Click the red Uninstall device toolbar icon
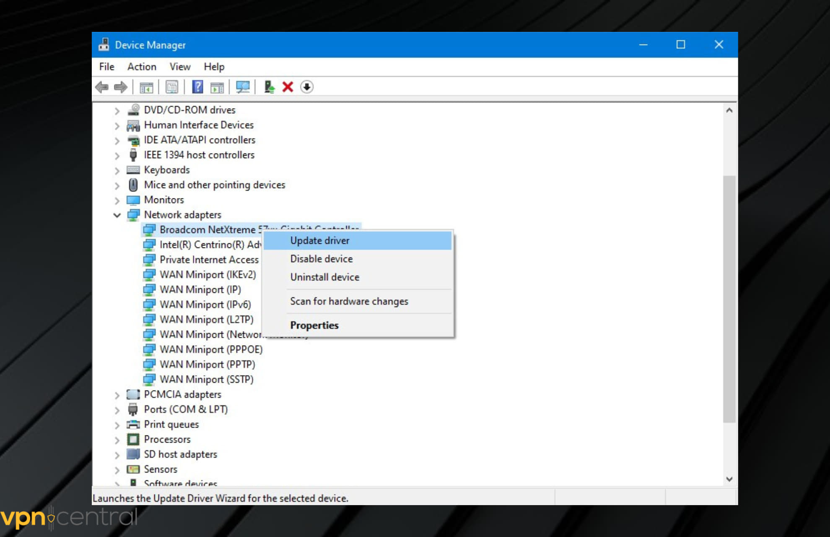830x537 pixels. [288, 87]
